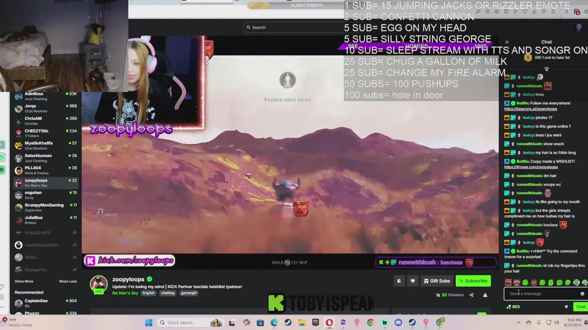Click the chatting stream tag
588x330 pixels.
(x=168, y=293)
